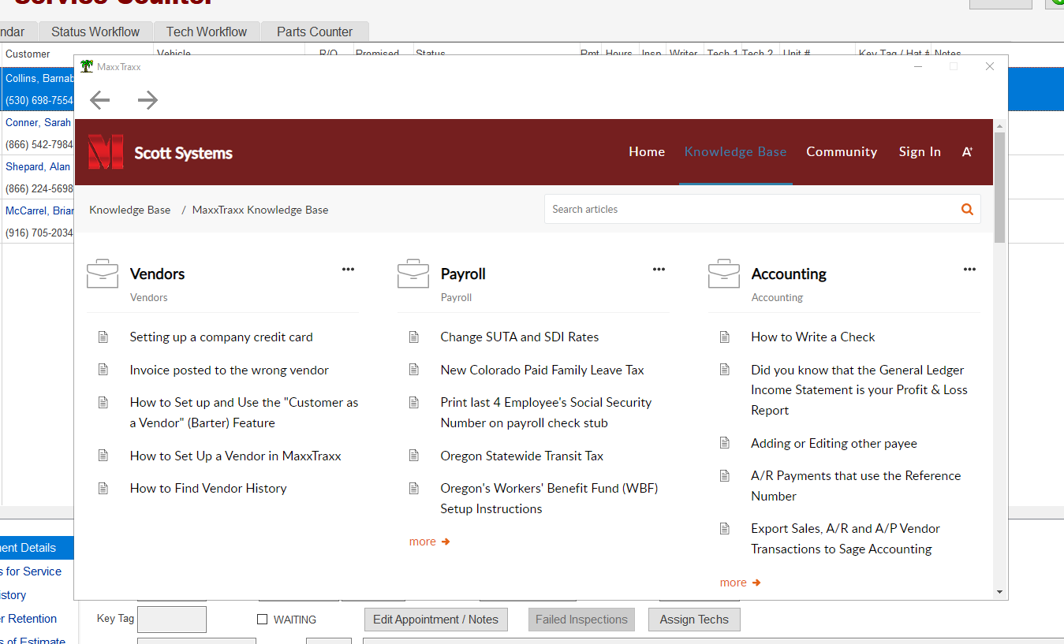
Task: Open Oregon Statewide Transit Tax article
Action: [x=522, y=456]
